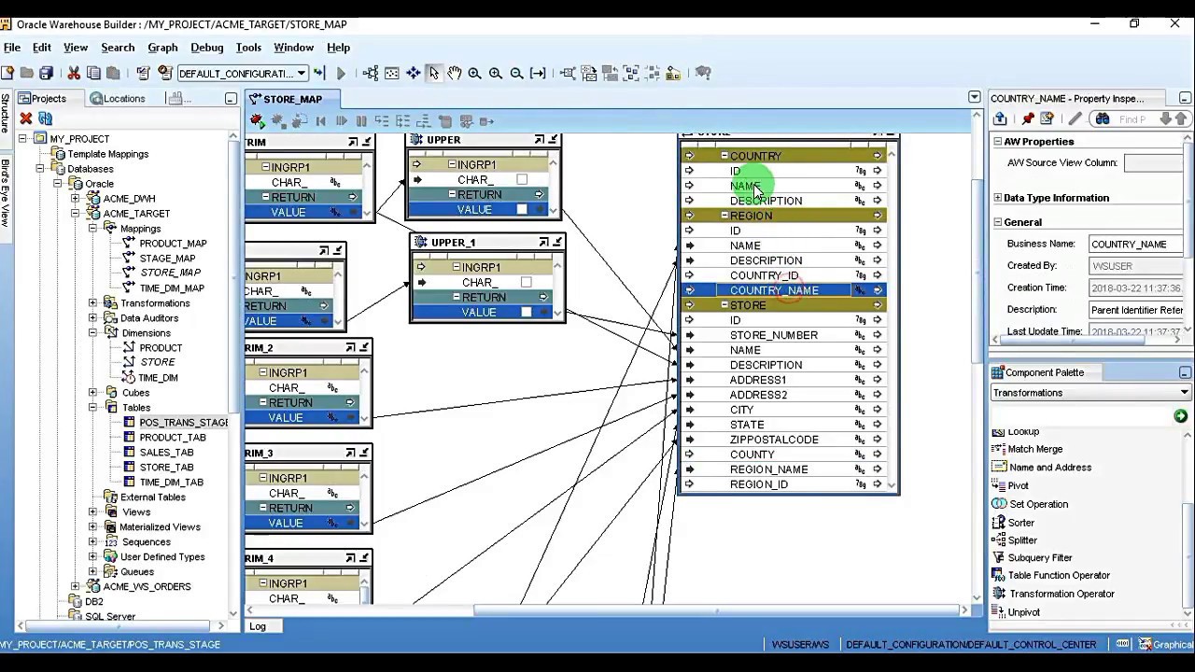Open the Transformations palette dropdown

click(1184, 393)
